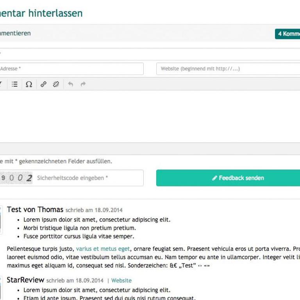300x300 pixels.
Task: Undo the last edit in the editor
Action: [x=70, y=84]
